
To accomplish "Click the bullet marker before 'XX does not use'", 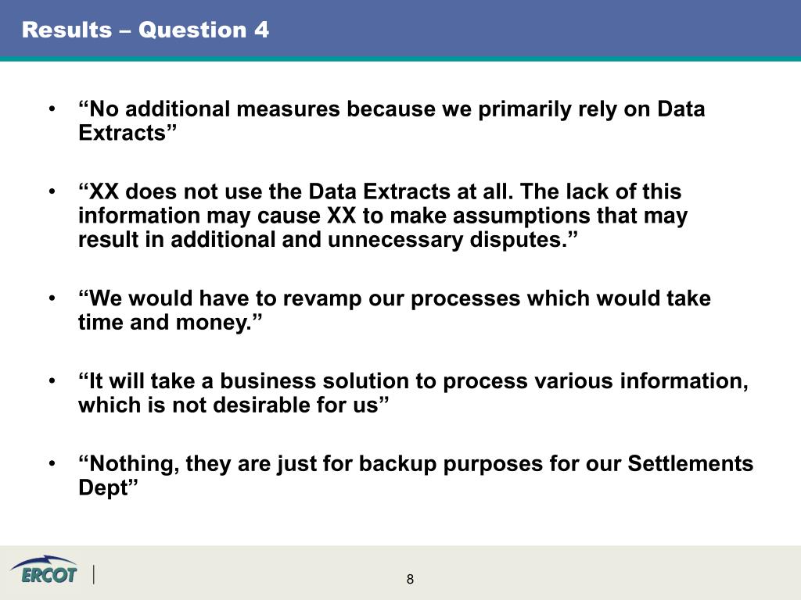I will (52, 191).
